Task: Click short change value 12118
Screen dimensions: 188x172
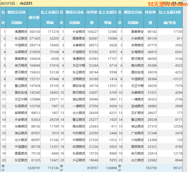Action: [178, 153]
